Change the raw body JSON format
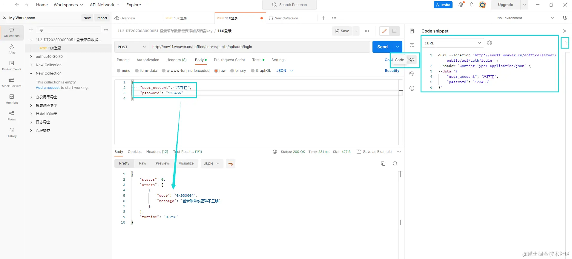Screen dimensions: 572x259 click(x=285, y=71)
